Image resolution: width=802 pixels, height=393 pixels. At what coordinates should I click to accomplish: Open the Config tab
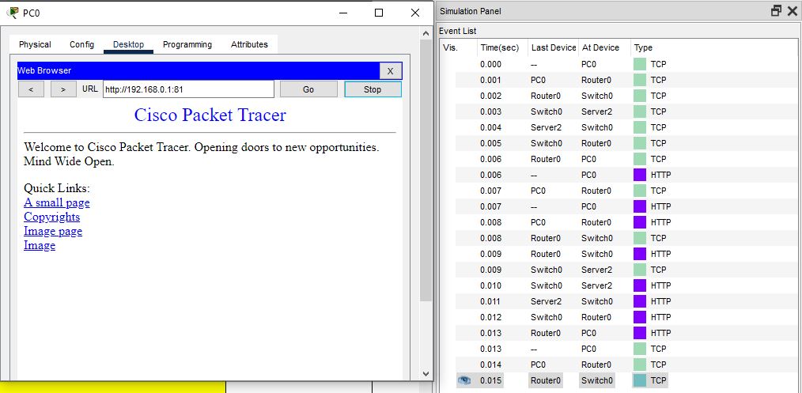click(81, 44)
